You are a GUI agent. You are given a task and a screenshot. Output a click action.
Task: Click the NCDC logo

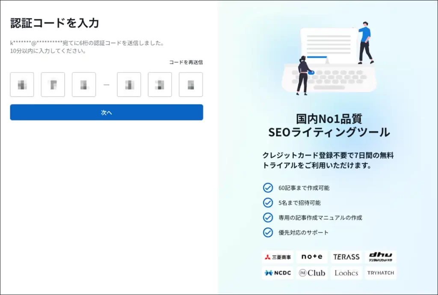278,273
